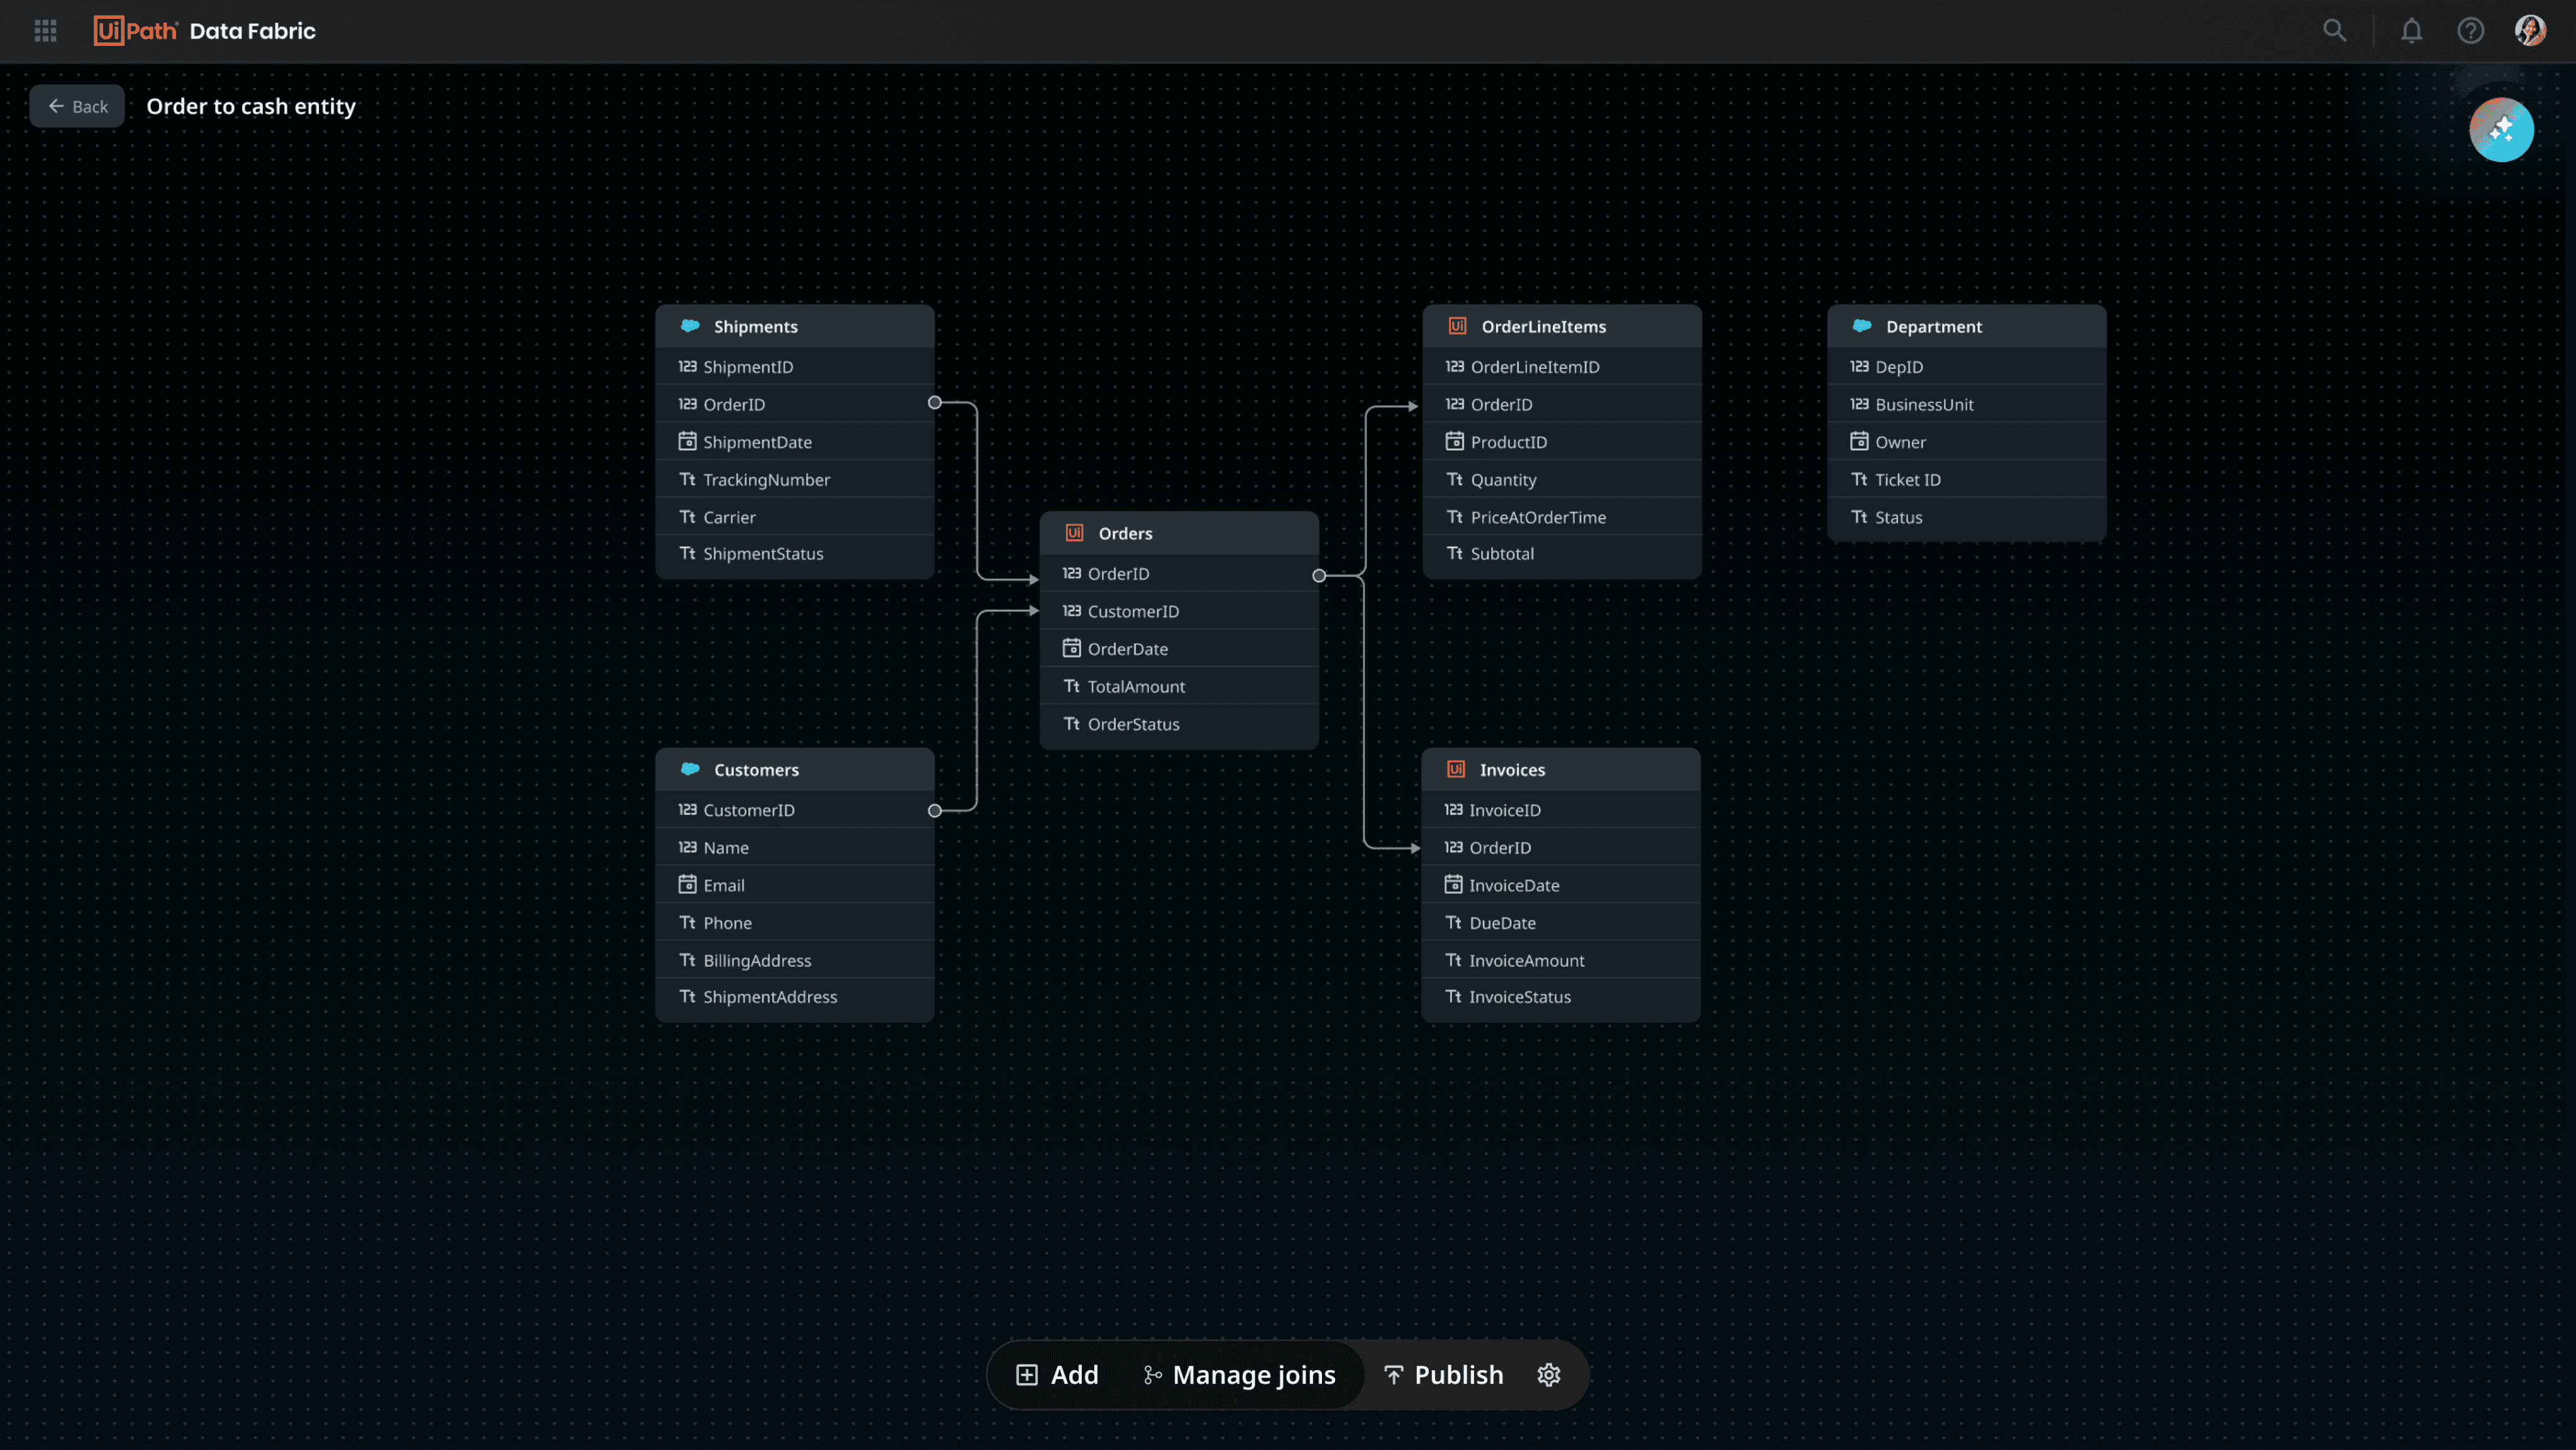Image resolution: width=2576 pixels, height=1450 pixels.
Task: Select the TrackingNumber field in Shipments
Action: [766, 480]
